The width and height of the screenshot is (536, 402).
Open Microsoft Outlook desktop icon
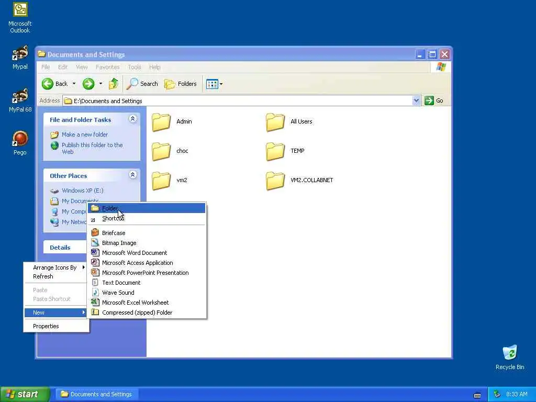point(20,18)
